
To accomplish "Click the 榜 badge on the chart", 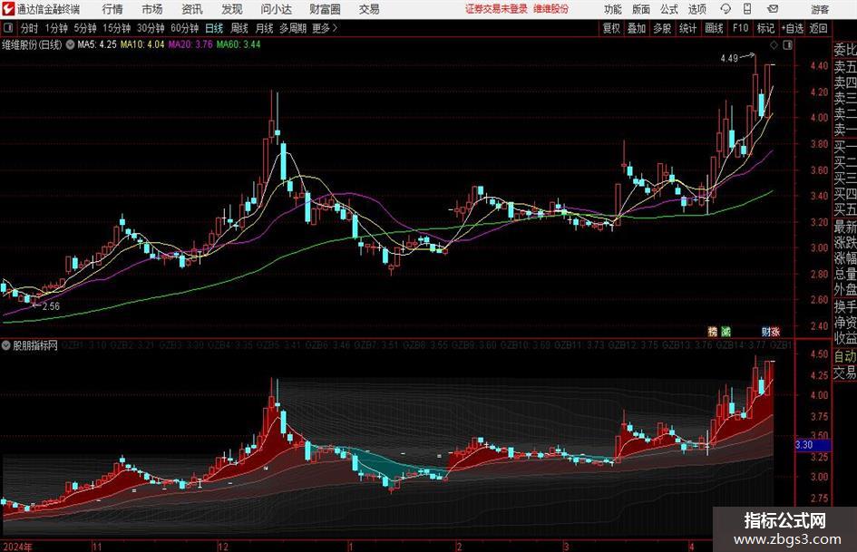I will click(712, 331).
